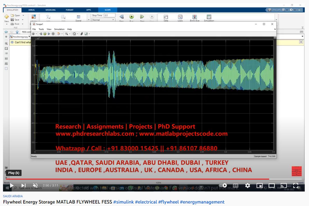Open the Bird's-Eye Scope icon

[194, 17]
